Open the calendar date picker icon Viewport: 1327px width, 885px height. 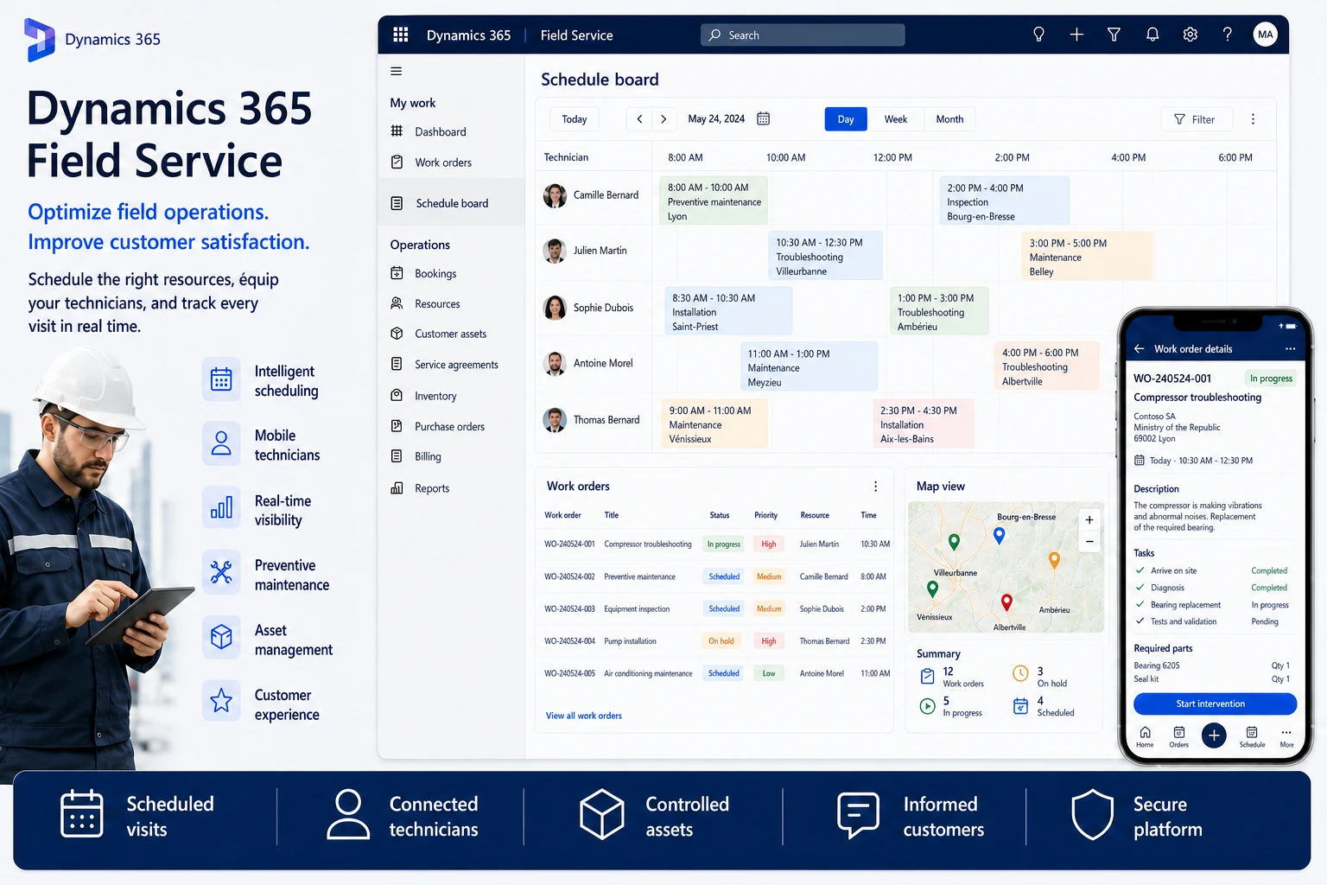click(763, 118)
